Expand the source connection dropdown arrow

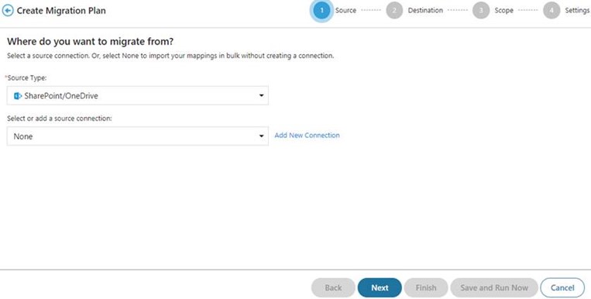[x=261, y=136]
